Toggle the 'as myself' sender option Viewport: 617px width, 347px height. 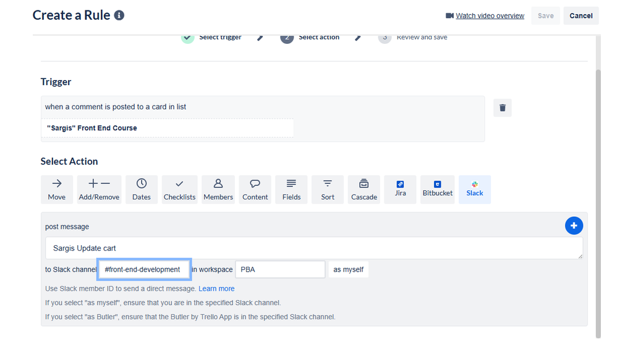point(348,270)
